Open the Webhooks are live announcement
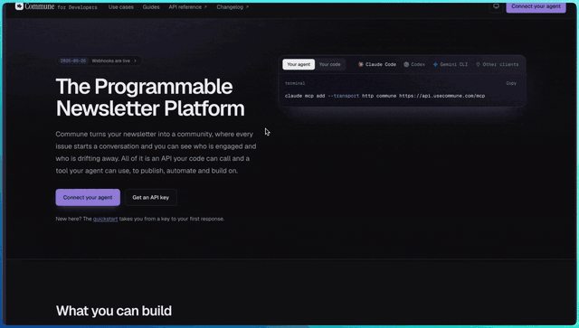579x328 pixels. pyautogui.click(x=99, y=61)
